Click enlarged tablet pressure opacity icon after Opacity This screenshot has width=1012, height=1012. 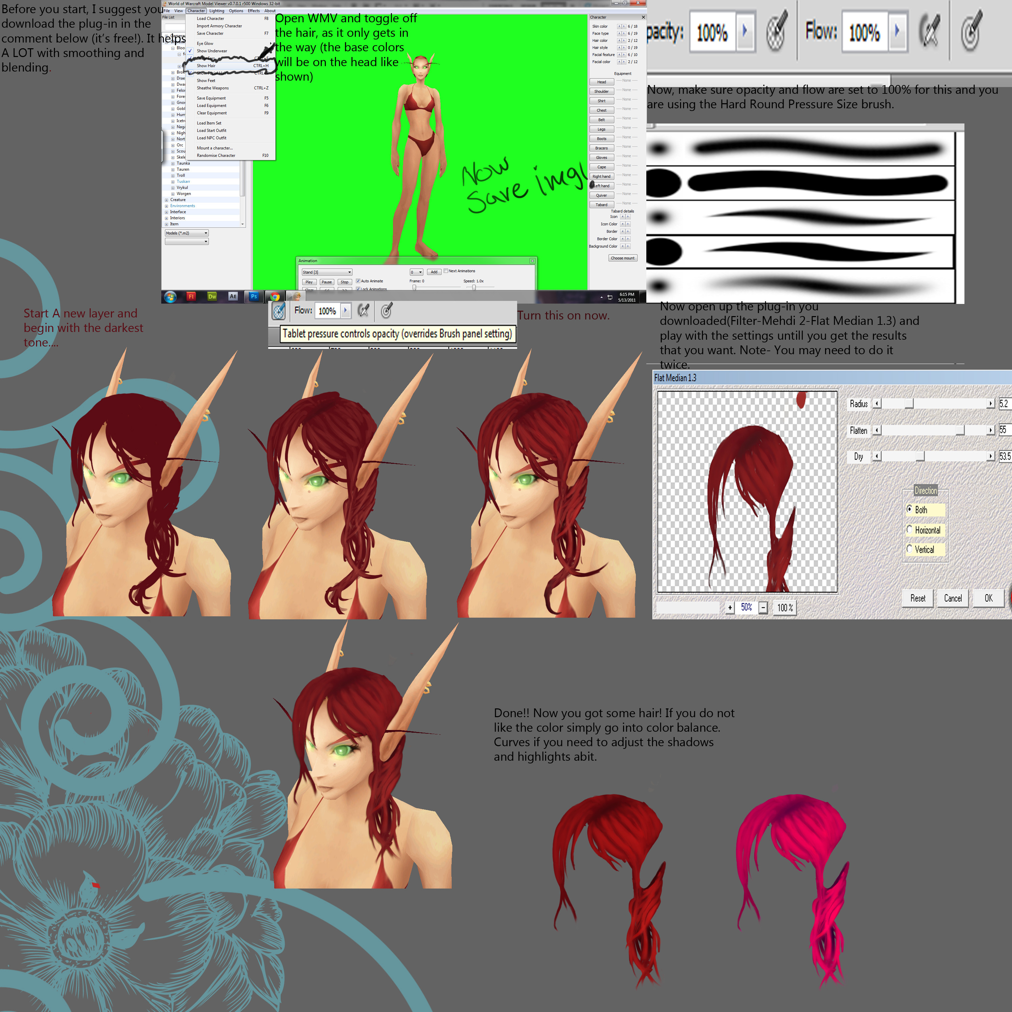pos(777,31)
